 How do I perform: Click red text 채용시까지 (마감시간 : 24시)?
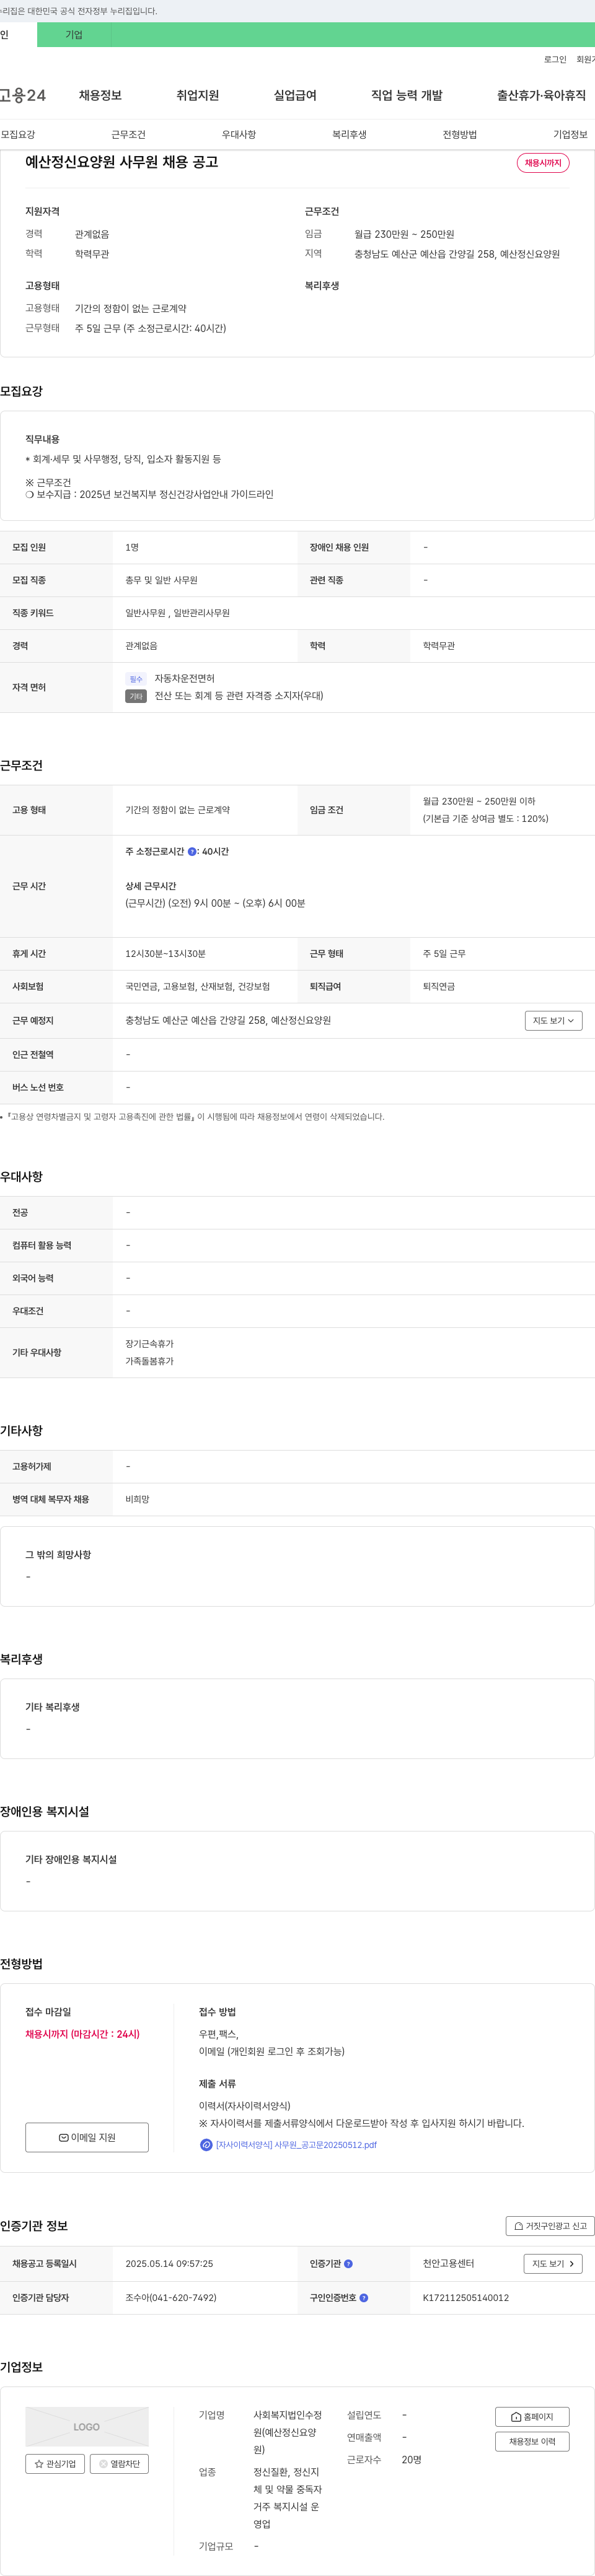click(83, 2035)
